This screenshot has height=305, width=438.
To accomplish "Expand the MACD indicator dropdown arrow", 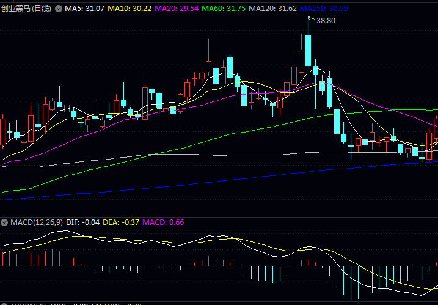I will point(5,222).
